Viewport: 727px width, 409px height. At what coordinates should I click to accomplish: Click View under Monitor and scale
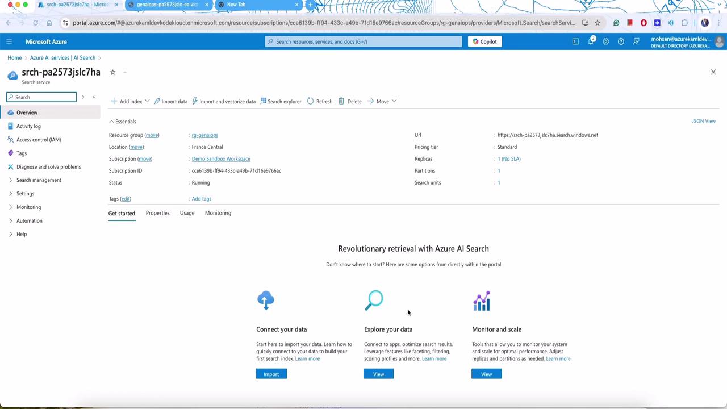[x=486, y=374]
